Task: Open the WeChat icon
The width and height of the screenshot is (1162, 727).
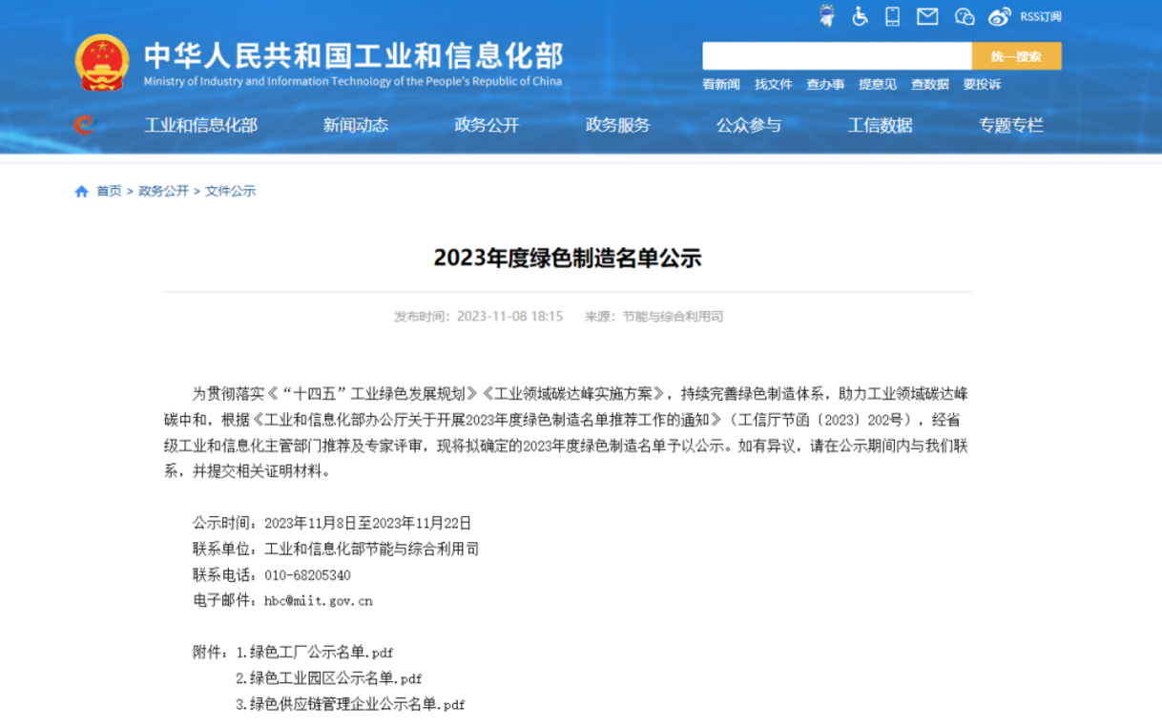Action: click(x=965, y=16)
